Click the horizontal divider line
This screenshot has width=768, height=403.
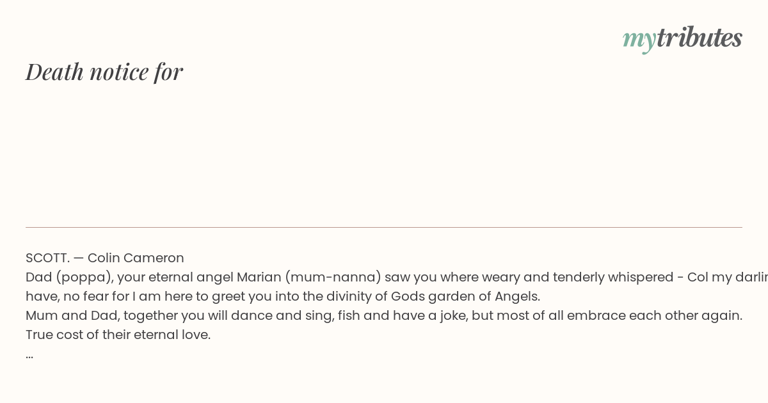pyautogui.click(x=384, y=227)
